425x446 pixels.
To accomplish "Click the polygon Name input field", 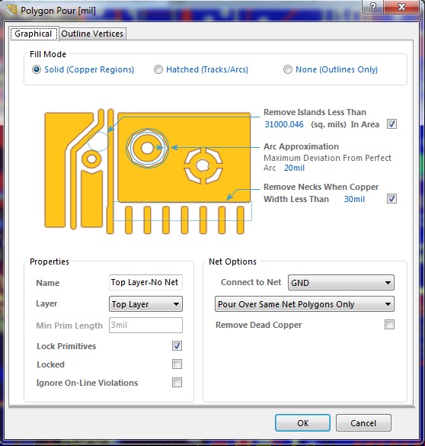I will (145, 282).
